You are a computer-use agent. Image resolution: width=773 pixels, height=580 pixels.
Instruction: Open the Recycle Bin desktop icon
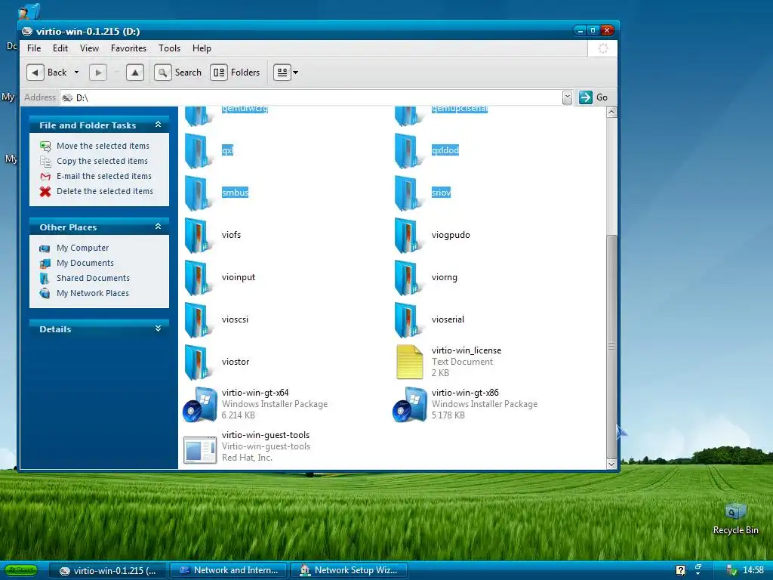735,519
